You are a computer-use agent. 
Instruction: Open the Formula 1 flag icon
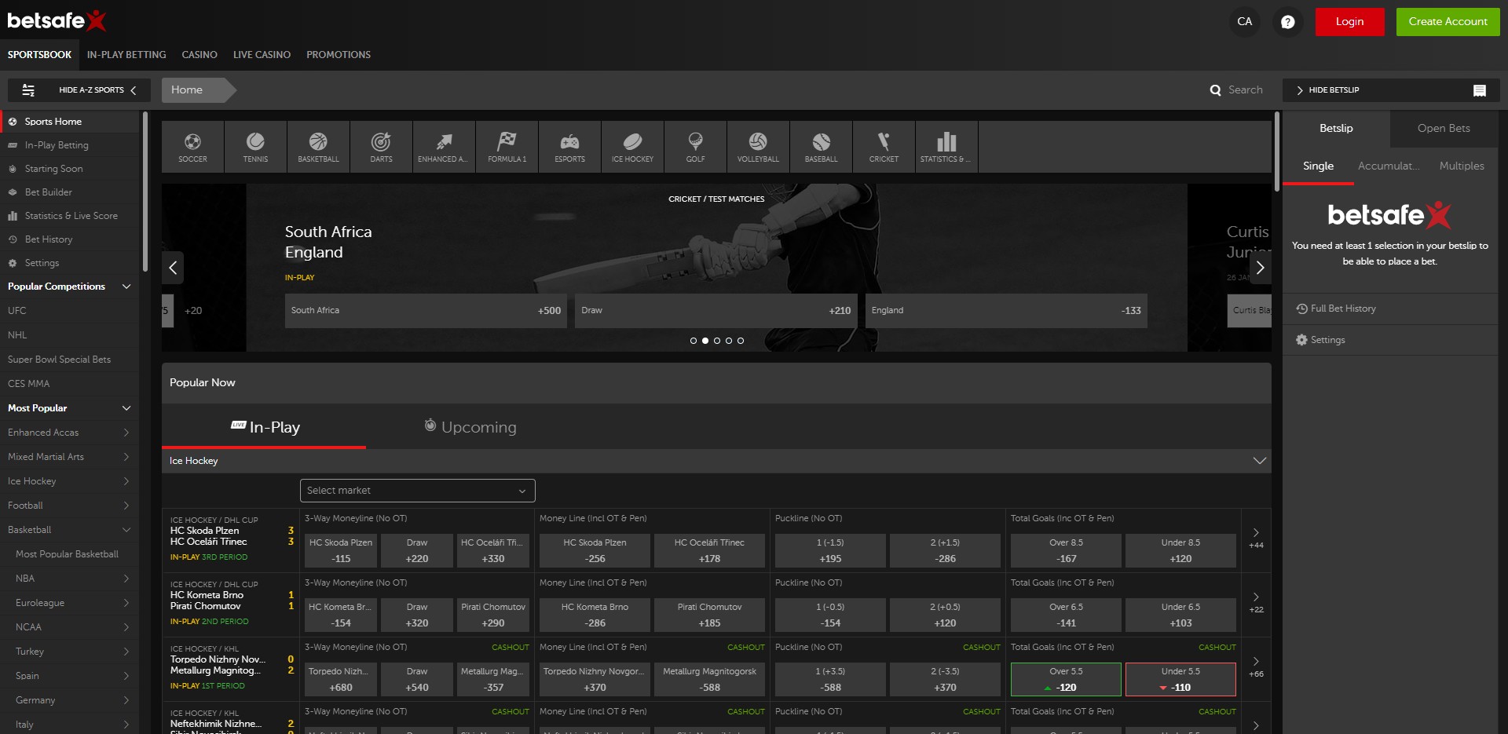click(x=507, y=147)
